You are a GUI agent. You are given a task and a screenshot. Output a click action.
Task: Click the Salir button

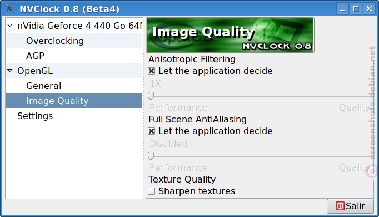350,206
